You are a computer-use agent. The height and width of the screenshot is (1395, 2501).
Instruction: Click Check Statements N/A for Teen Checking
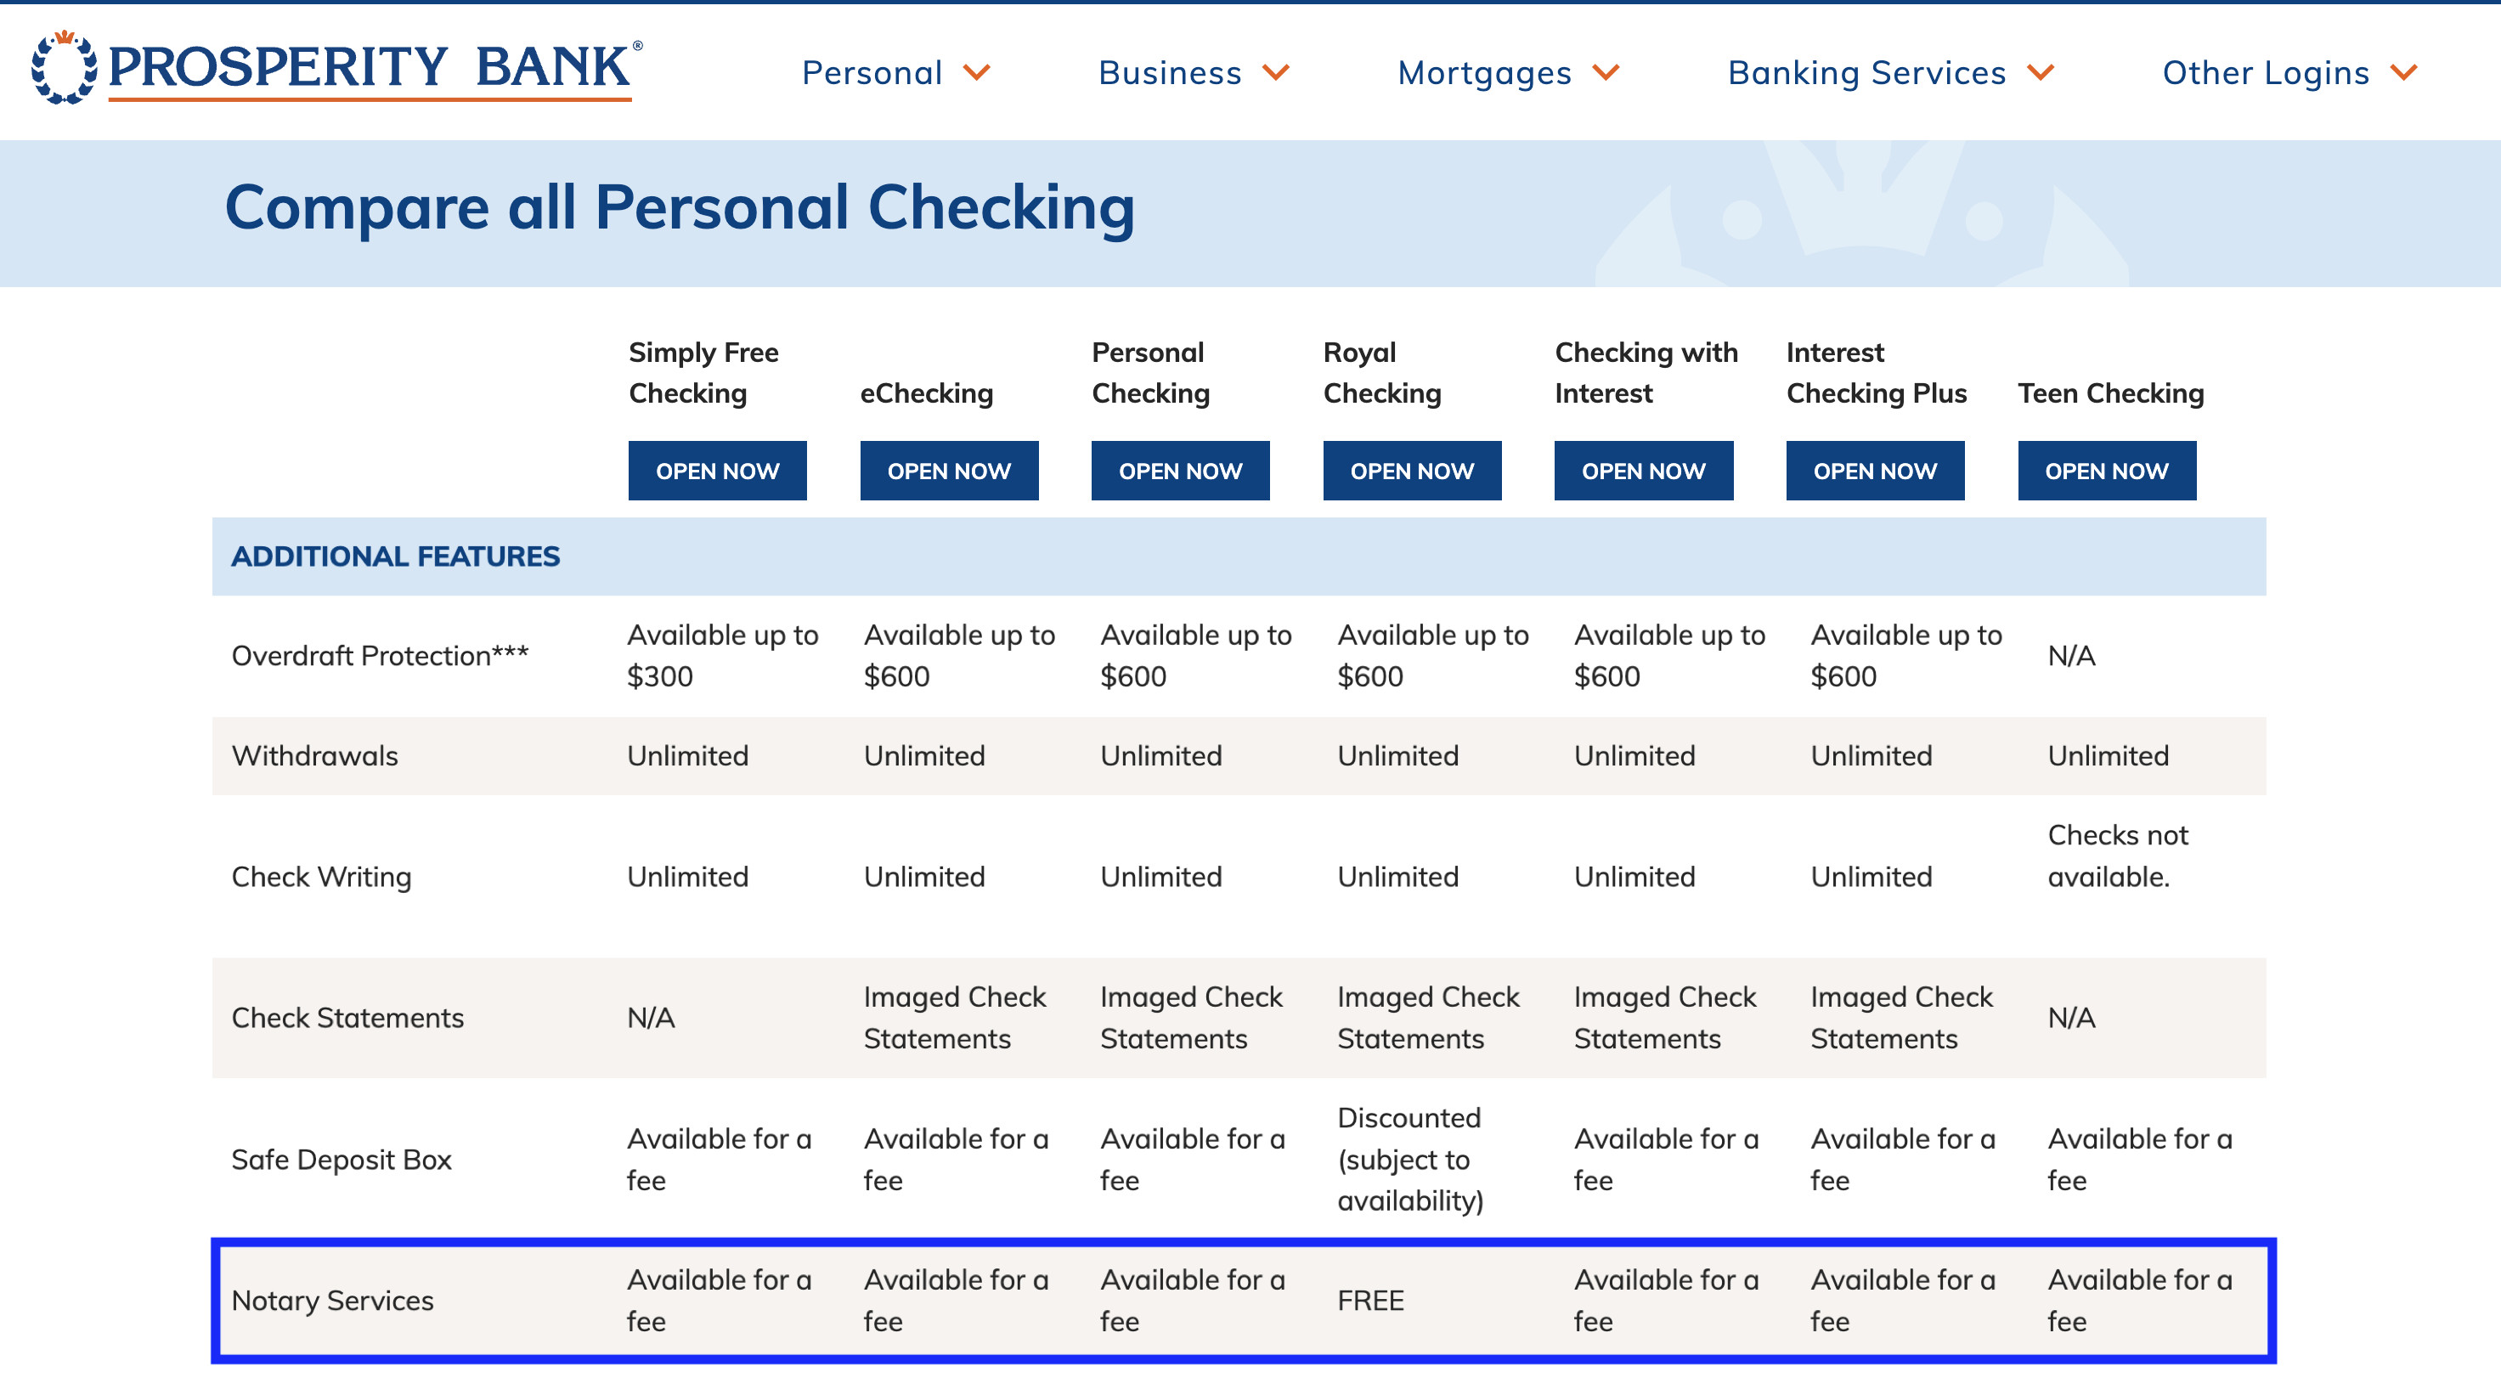pos(2071,1019)
